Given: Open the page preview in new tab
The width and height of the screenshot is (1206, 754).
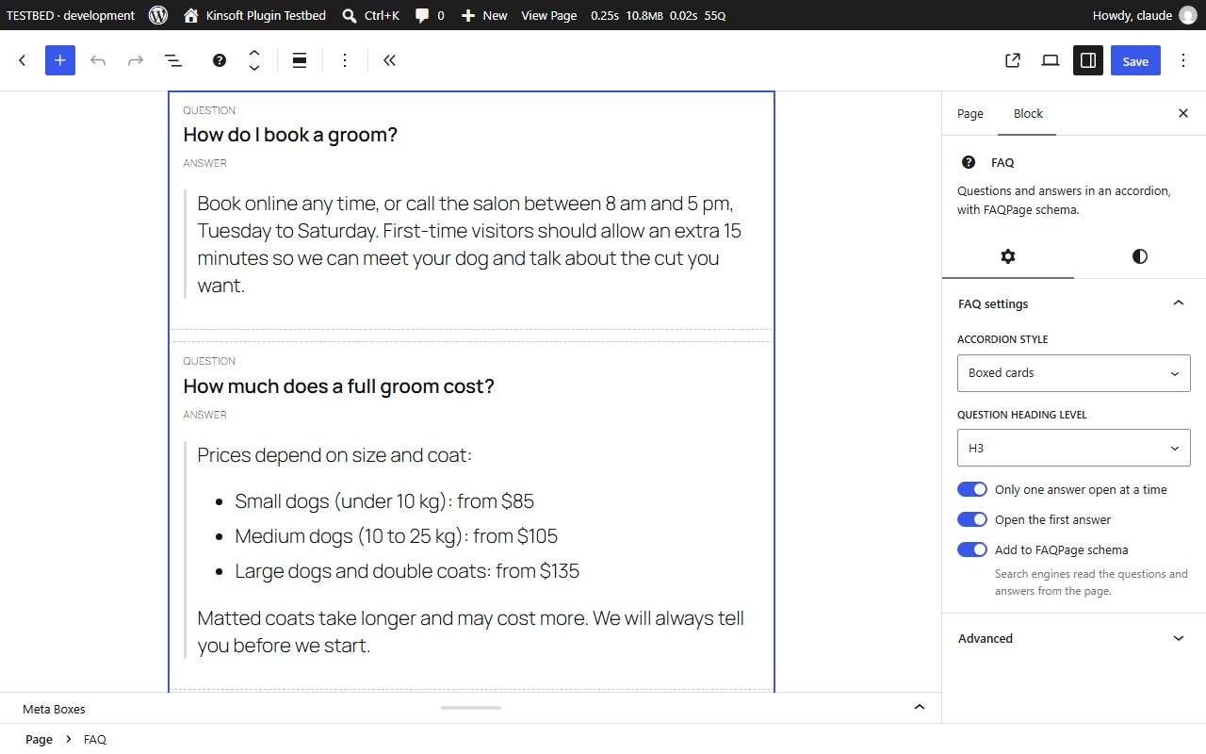Looking at the screenshot, I should [x=1013, y=60].
